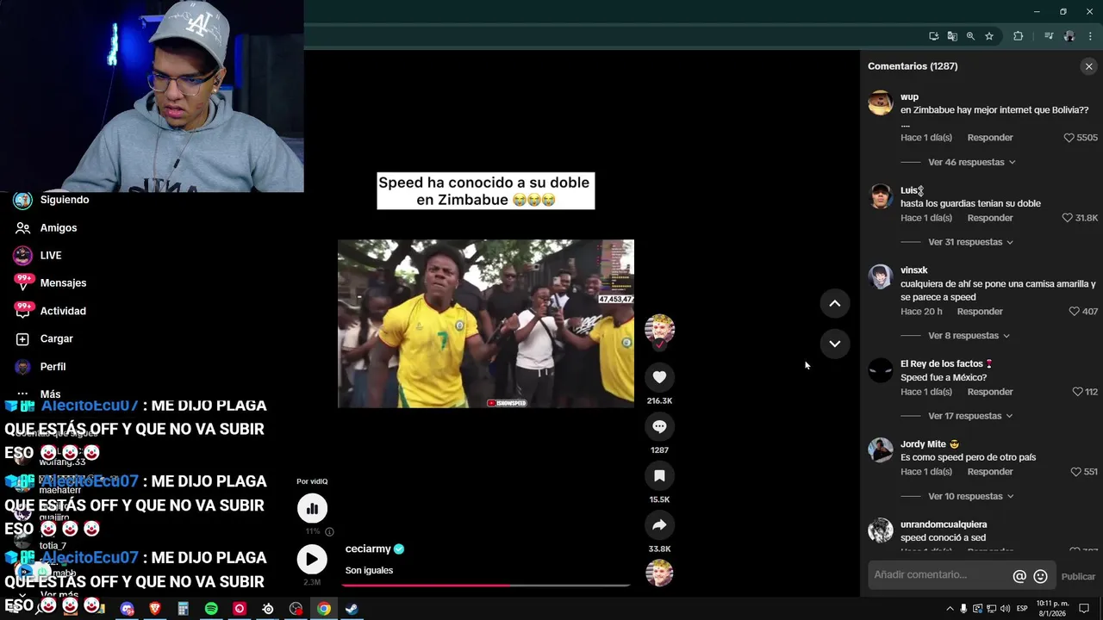Image resolution: width=1103 pixels, height=620 pixels.
Task: Seek on the pink video progress bar
Action: [486, 586]
